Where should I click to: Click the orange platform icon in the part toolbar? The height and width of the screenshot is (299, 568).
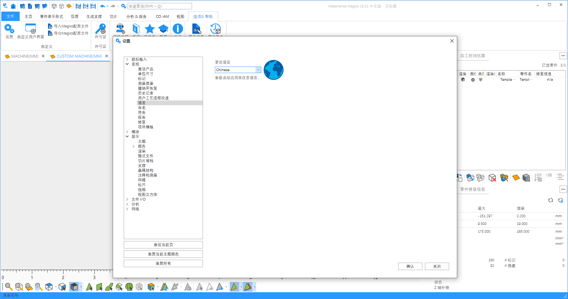[516, 178]
